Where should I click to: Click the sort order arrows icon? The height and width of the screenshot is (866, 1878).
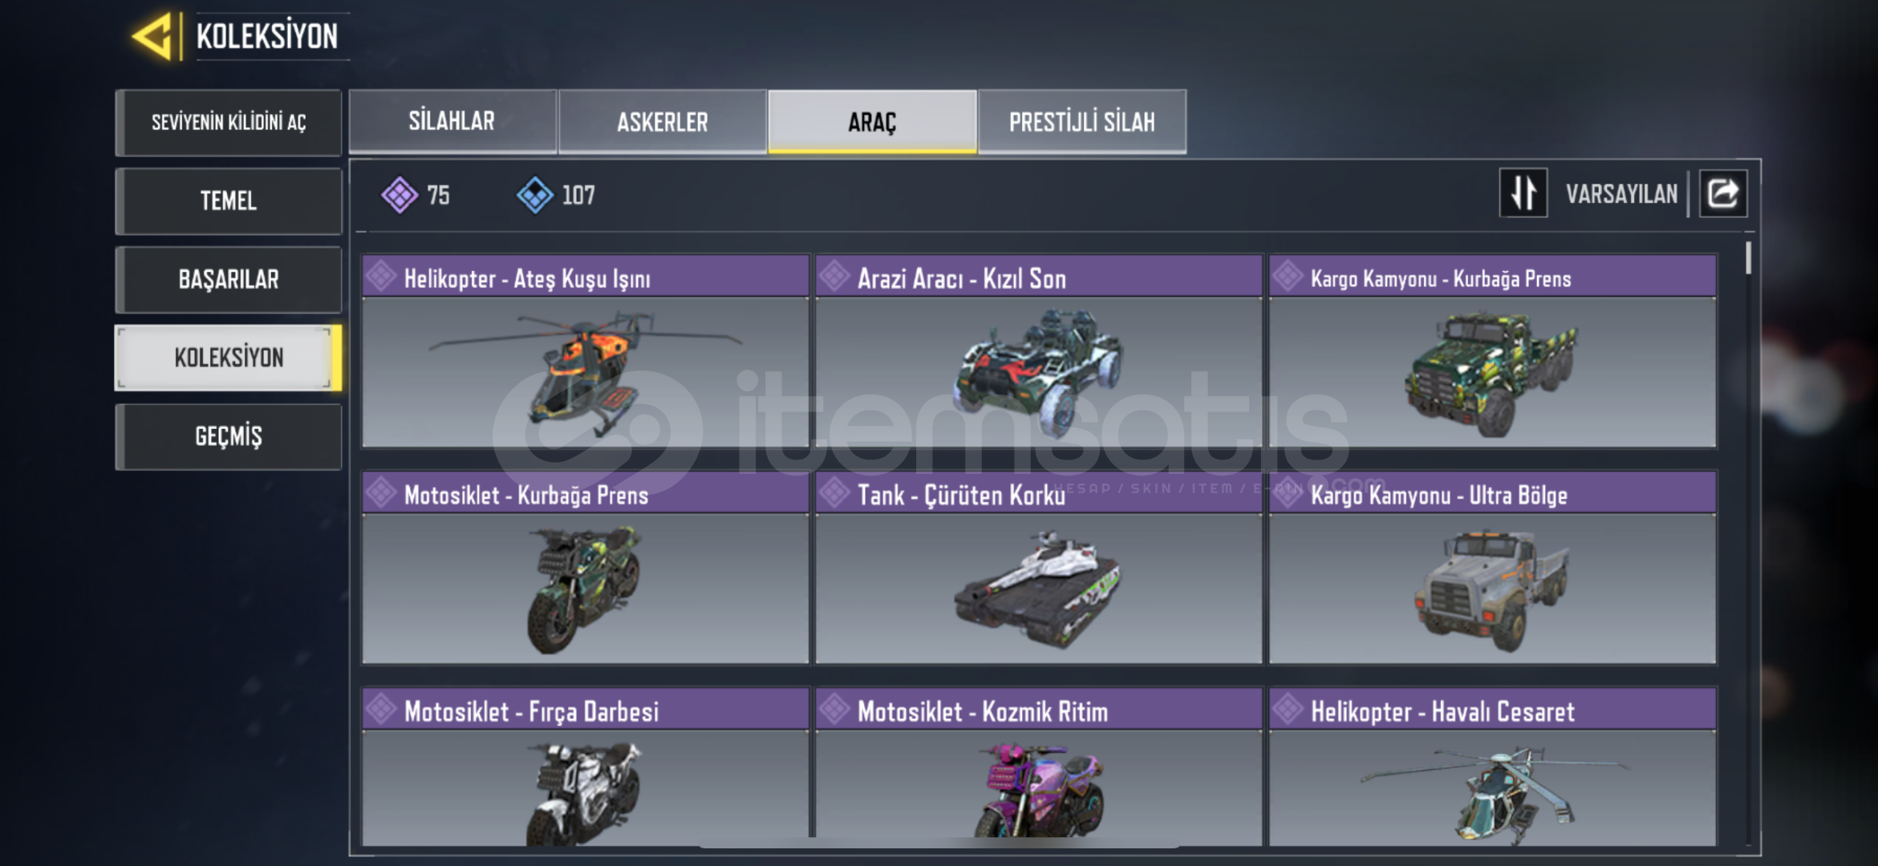coord(1523,192)
